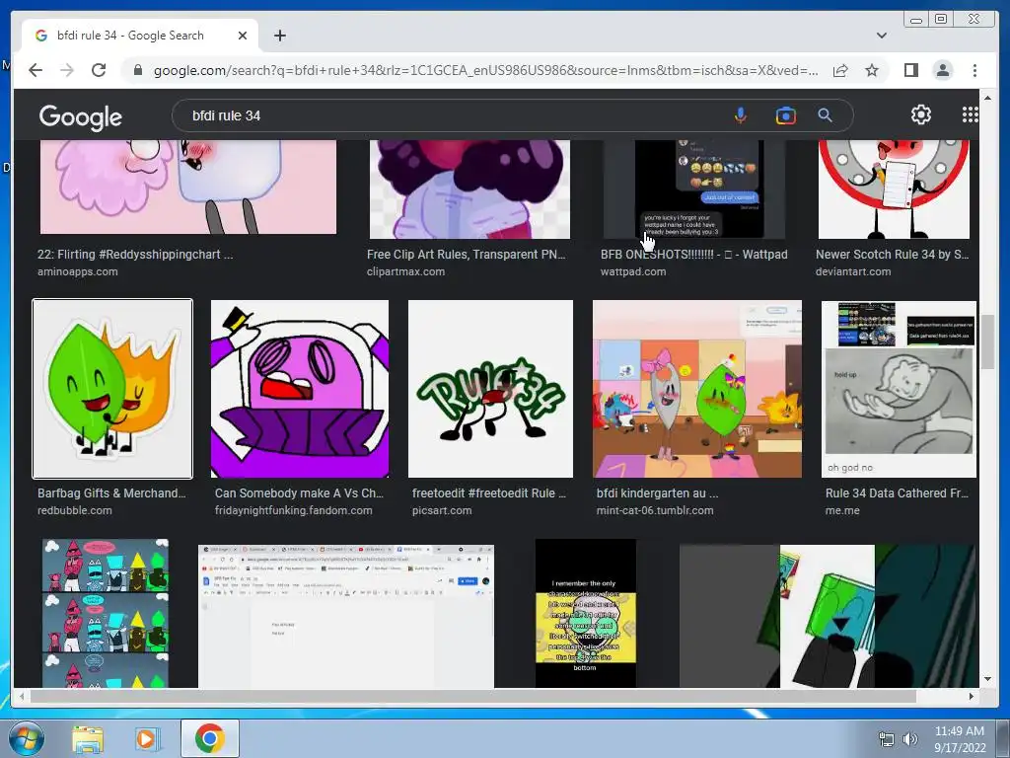The width and height of the screenshot is (1010, 758).
Task: Click the mint-cat-06.tumblr.com source text
Action: [655, 510]
